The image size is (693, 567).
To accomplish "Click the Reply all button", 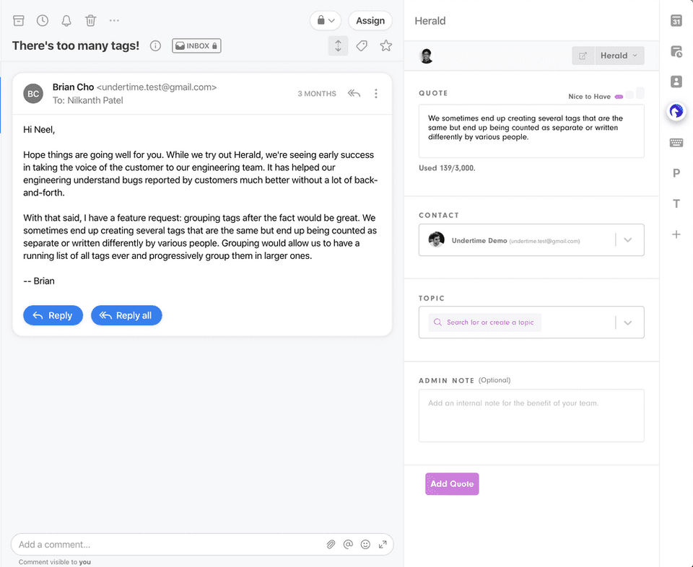I will coord(126,315).
